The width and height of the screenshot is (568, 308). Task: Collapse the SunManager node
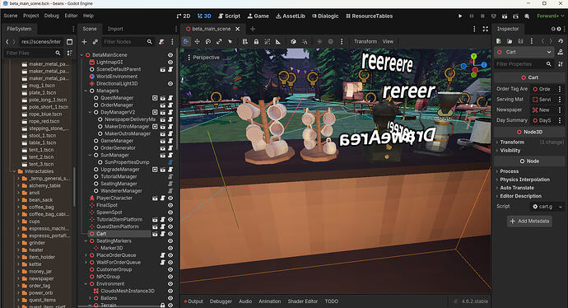point(91,155)
